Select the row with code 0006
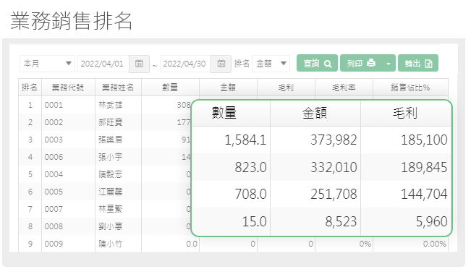Viewport: 471px width, 269px height. point(105,157)
